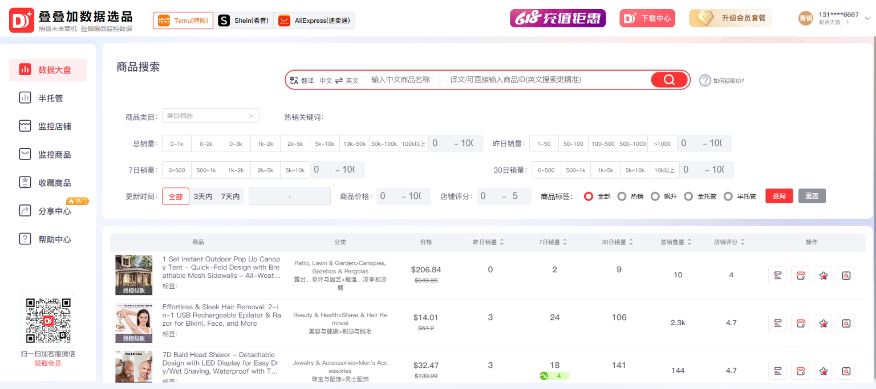Click the details list icon for canopy tent
The height and width of the screenshot is (389, 876).
[777, 276]
